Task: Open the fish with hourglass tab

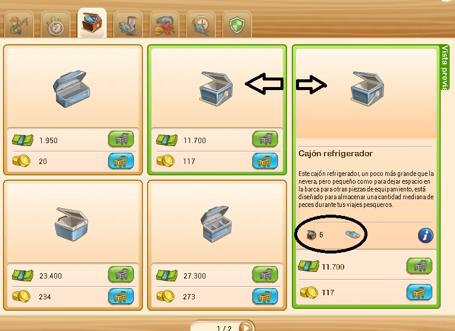Action: tap(127, 25)
